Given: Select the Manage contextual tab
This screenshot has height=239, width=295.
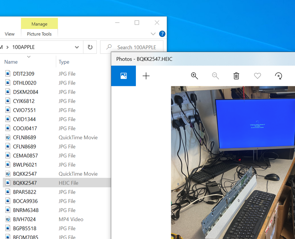Looking at the screenshot, I should [x=39, y=24].
